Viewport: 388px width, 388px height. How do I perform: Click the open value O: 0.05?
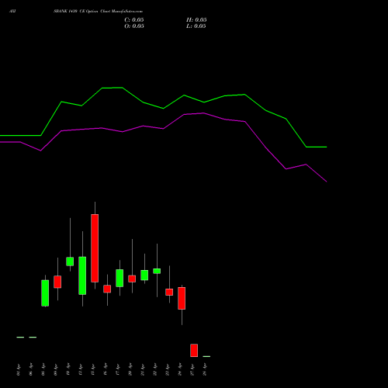(134, 26)
